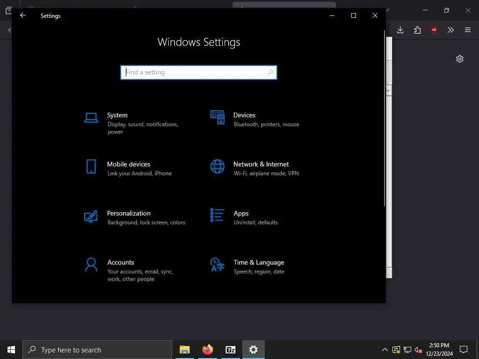The width and height of the screenshot is (479, 359).
Task: Click the network tray icon
Action: 407,350
